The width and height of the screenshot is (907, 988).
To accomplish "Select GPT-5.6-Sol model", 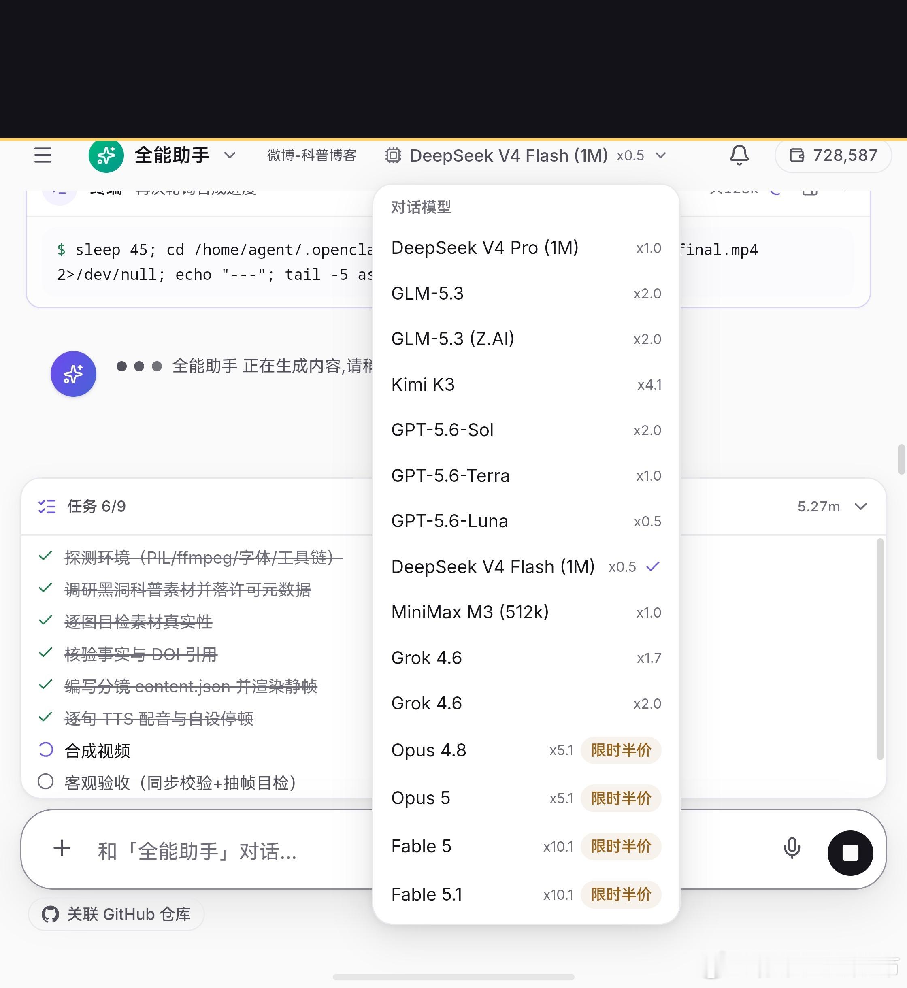I will tap(526, 430).
